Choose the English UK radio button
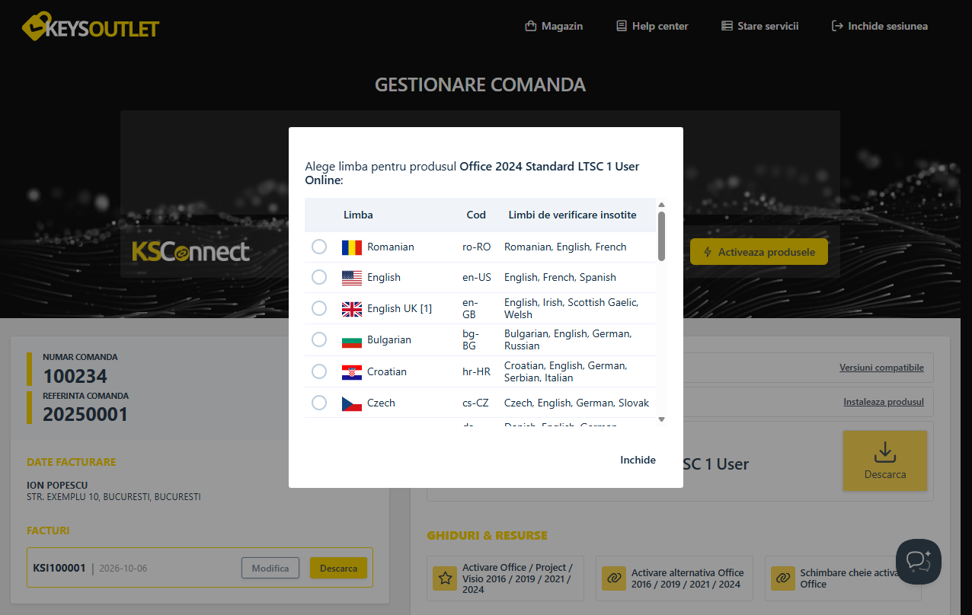The width and height of the screenshot is (972, 615). point(319,308)
